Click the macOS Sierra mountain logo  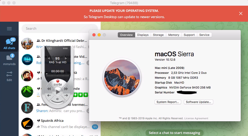click(x=122, y=77)
